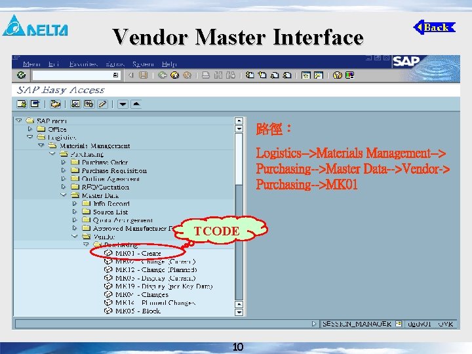Select the Approved Manufacturer Parts folder
The image size is (472, 354).
point(132,229)
